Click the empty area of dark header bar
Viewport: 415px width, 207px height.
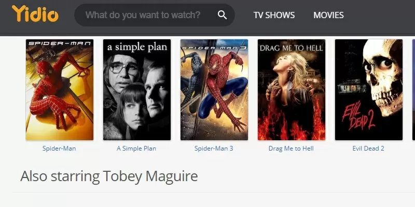pyautogui.click(x=379, y=16)
